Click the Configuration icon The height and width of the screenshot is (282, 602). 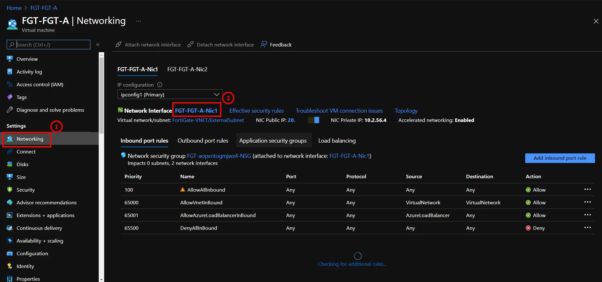click(10, 253)
